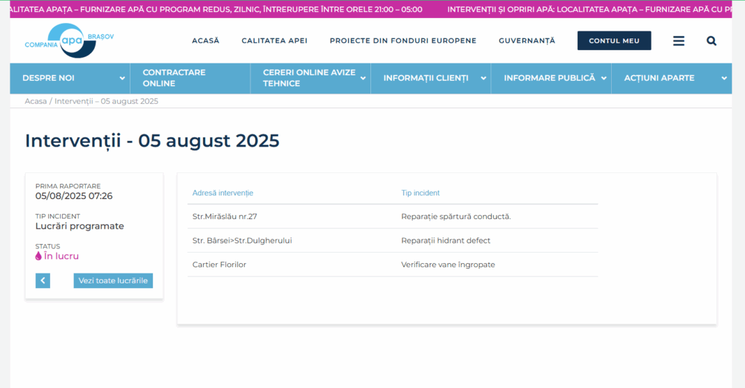Click the Adresă intervenție column header

(223, 193)
